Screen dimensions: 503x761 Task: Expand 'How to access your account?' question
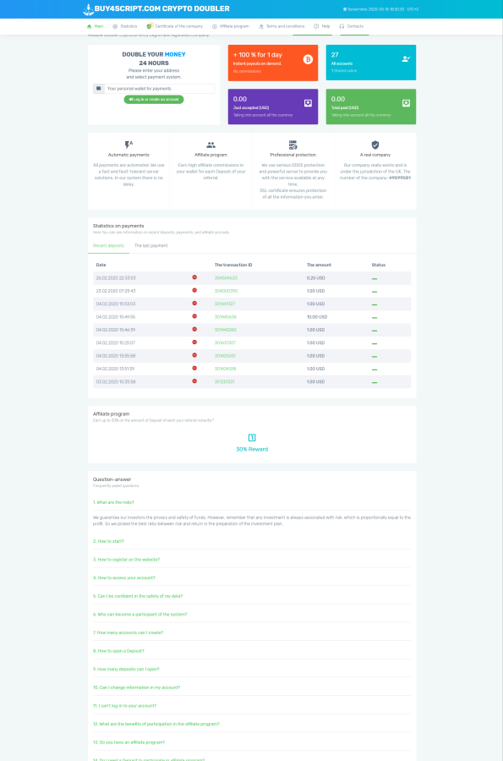pyautogui.click(x=124, y=578)
